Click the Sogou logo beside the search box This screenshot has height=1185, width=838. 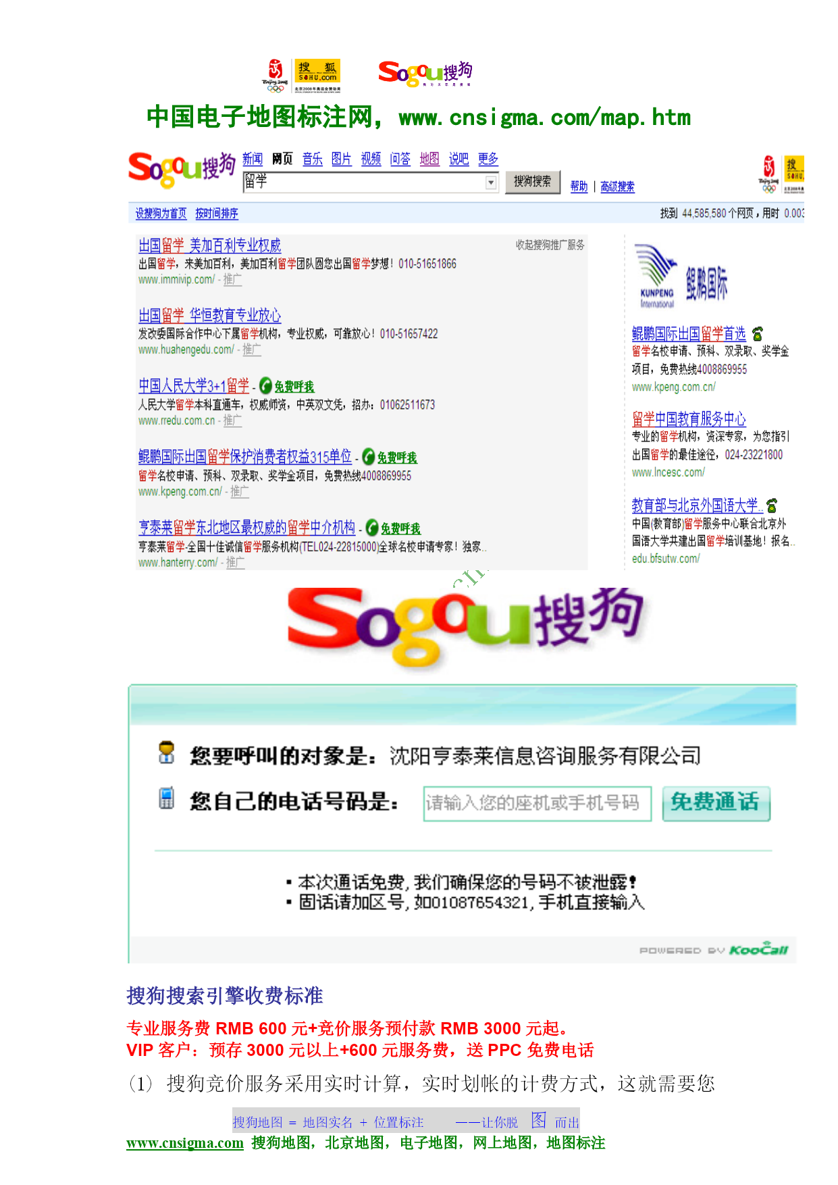(182, 170)
